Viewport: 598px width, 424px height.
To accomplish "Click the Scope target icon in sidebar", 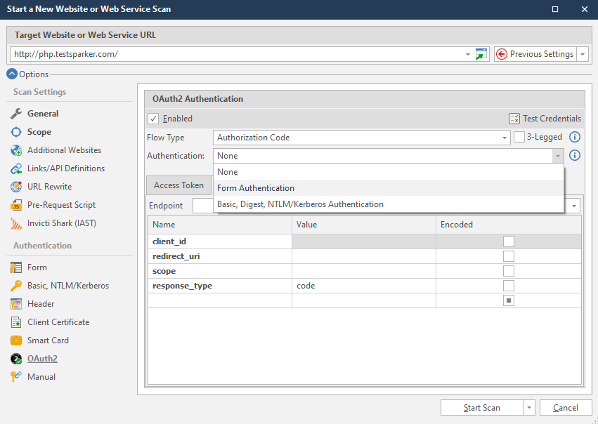I will click(16, 132).
